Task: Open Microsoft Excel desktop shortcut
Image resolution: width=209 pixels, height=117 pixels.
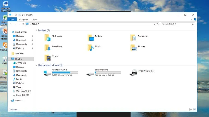Action: point(4,20)
